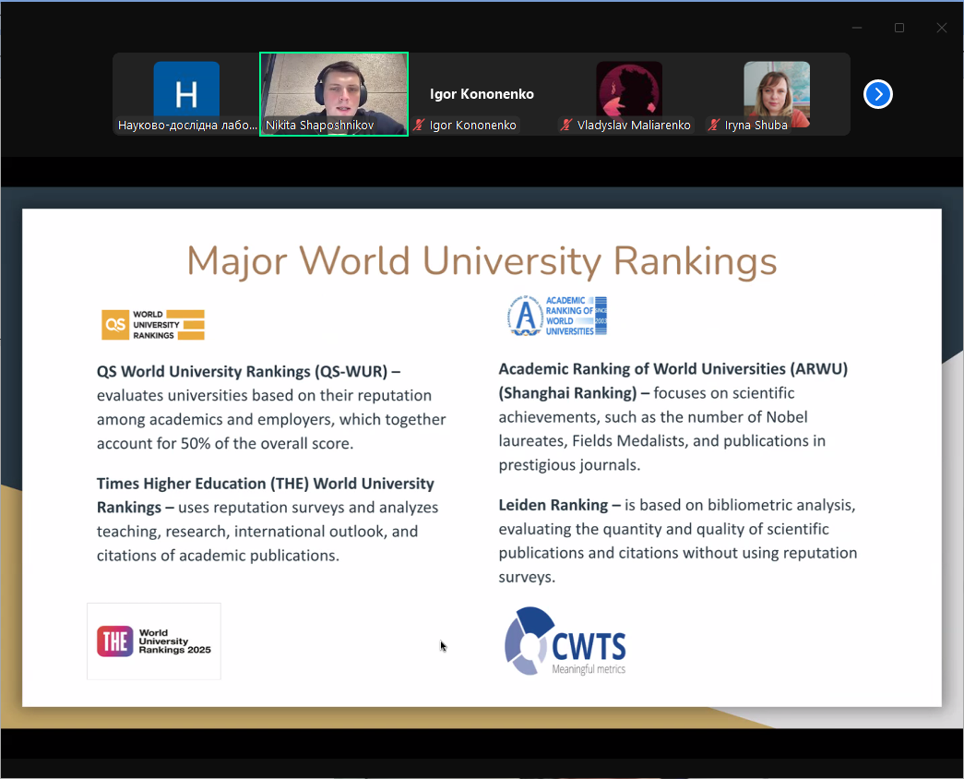Click the name label Nikita Shaposhnikov

(x=320, y=125)
